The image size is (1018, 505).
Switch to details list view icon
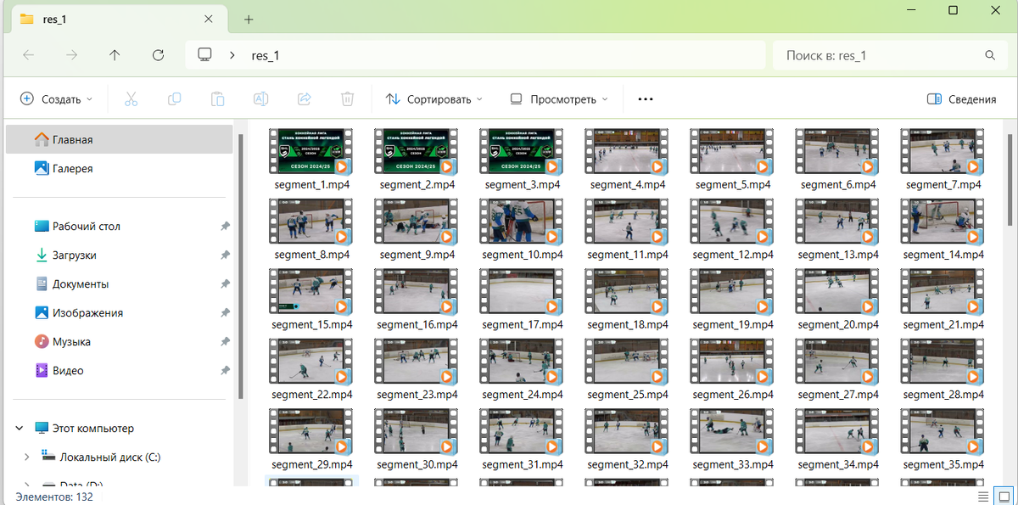(x=982, y=497)
